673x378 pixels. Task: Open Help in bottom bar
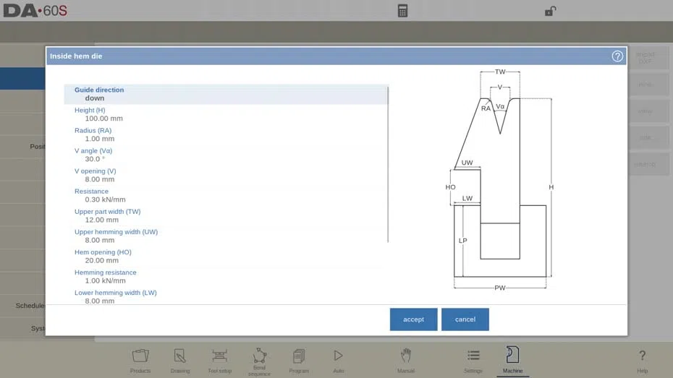(x=642, y=361)
